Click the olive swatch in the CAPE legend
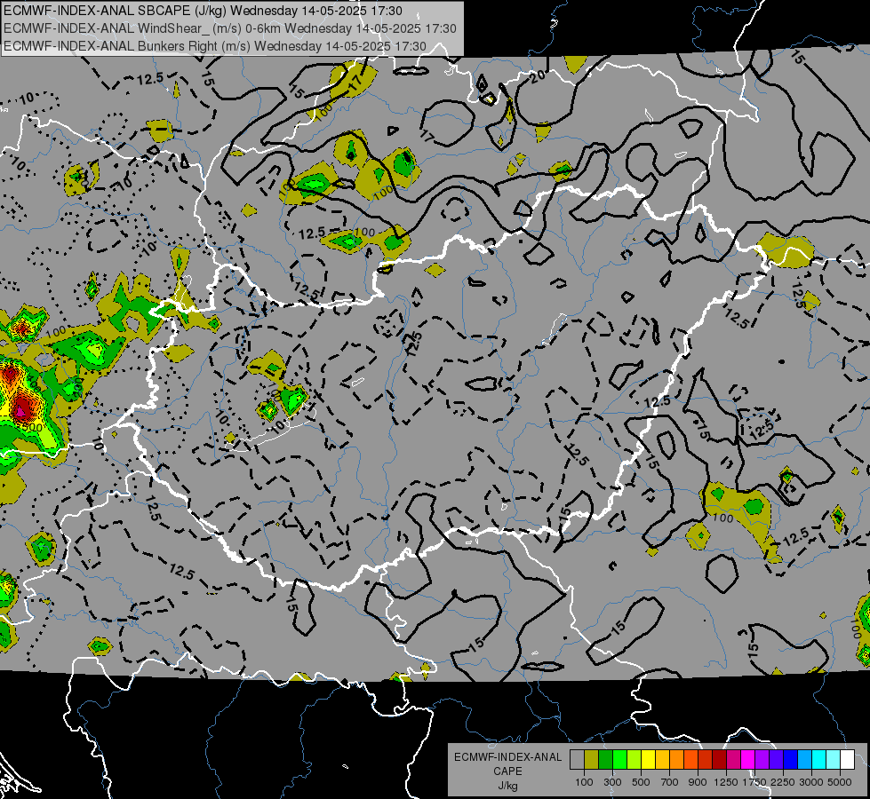Screen dimensions: 870x799 click(x=592, y=759)
